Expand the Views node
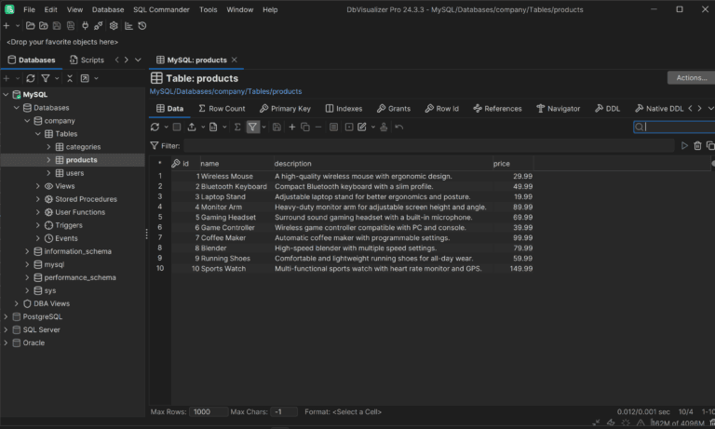The width and height of the screenshot is (715, 429). coord(38,186)
